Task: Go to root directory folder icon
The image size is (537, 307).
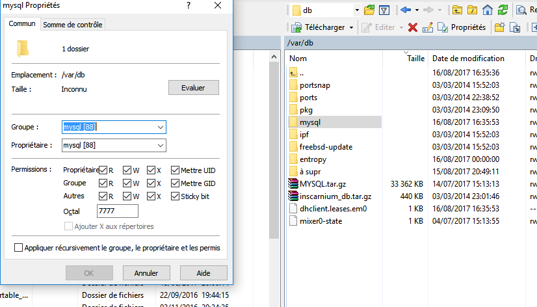Action: tap(472, 10)
